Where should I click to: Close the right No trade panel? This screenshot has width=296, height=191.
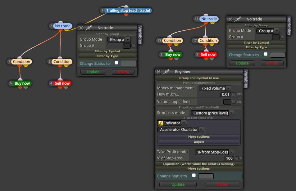point(230,19)
